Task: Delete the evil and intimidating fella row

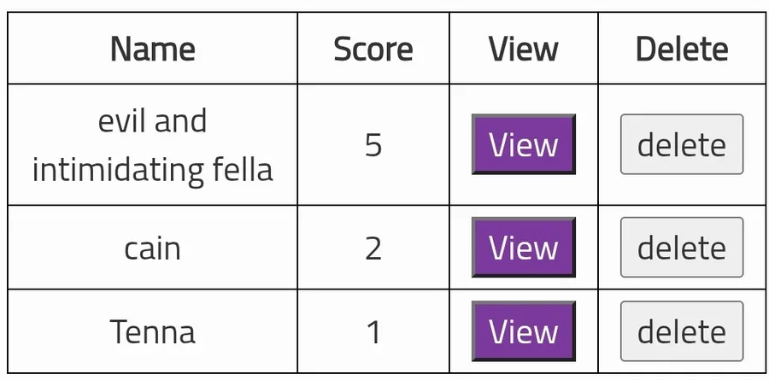Action: coord(682,144)
